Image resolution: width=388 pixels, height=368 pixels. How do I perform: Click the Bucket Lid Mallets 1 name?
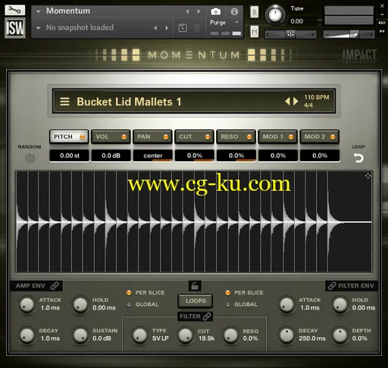pos(129,101)
